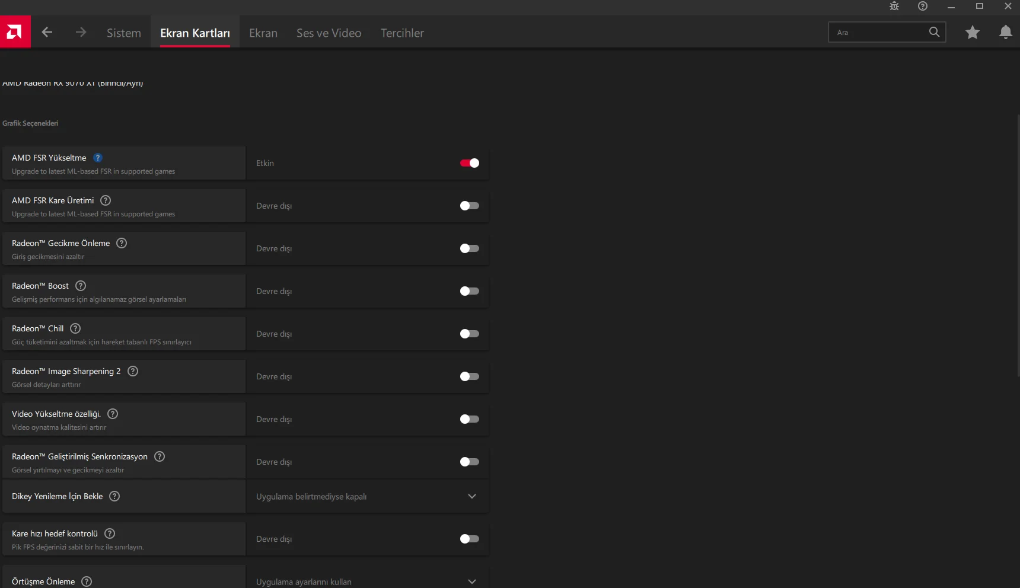This screenshot has width=1020, height=588.
Task: Enable the AMD FSR Kare Üretimi toggle
Action: 470,206
